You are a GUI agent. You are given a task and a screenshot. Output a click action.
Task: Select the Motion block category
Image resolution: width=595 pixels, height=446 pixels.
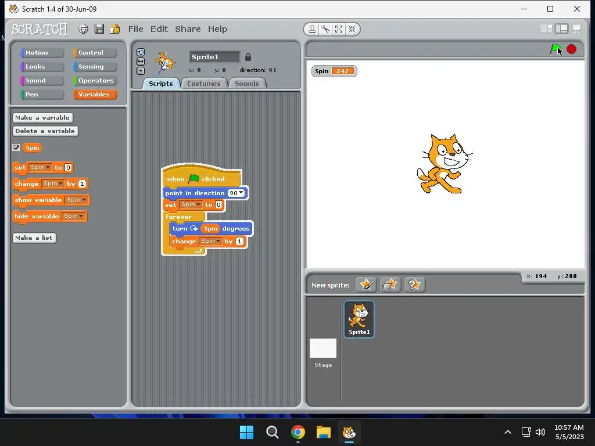click(x=42, y=53)
